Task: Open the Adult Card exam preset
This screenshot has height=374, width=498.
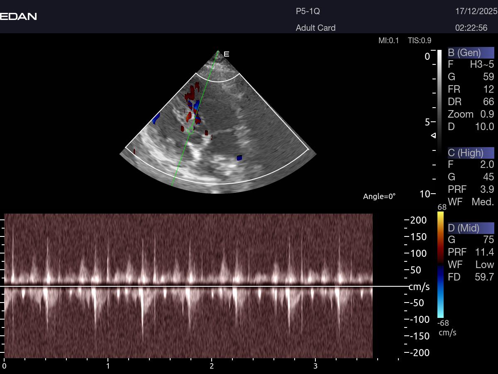Action: pyautogui.click(x=315, y=28)
